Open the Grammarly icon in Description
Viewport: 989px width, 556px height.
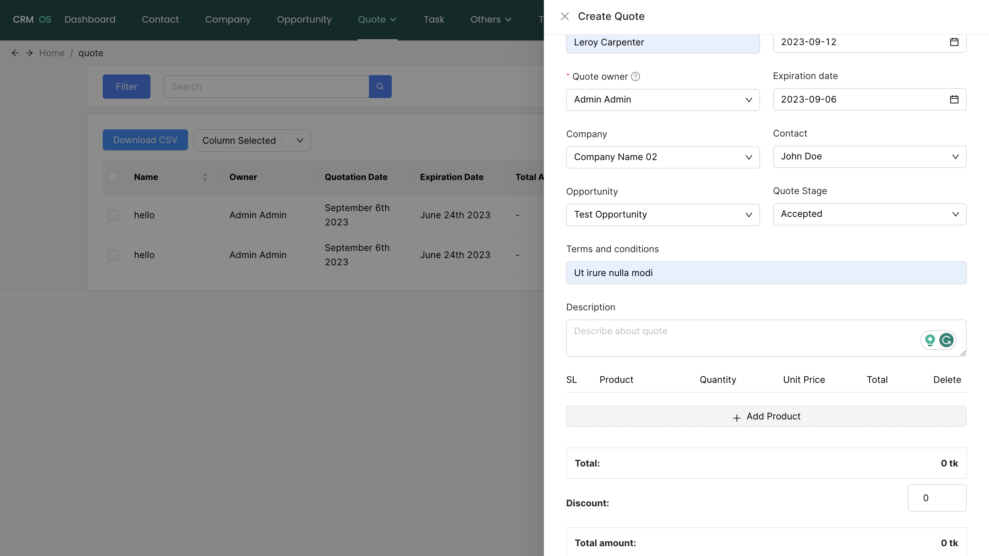pos(947,340)
